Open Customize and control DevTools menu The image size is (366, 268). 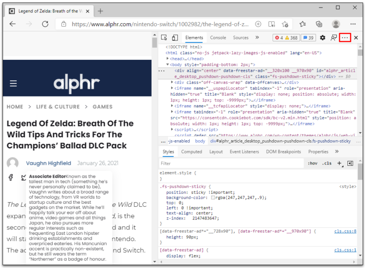345,38
